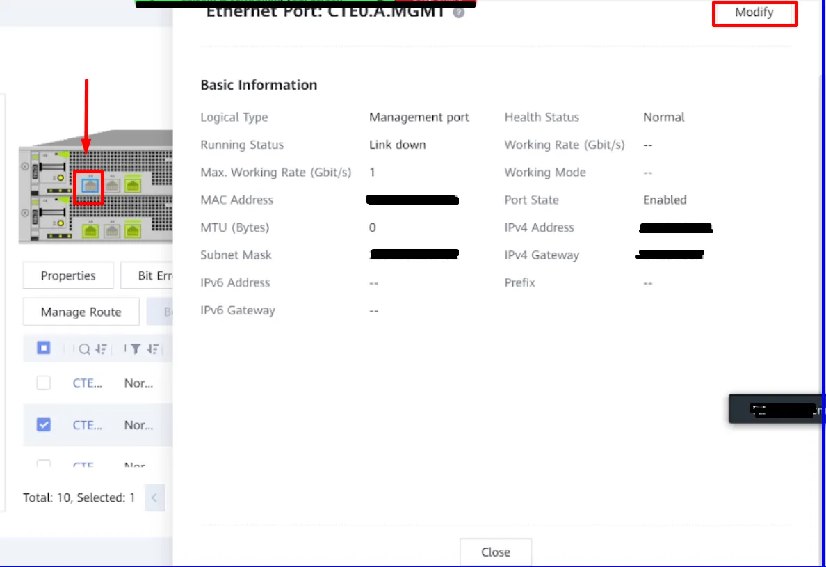Screen dimensions: 826x567
Task: Click the partially hidden Bit Err button
Action: 147,275
